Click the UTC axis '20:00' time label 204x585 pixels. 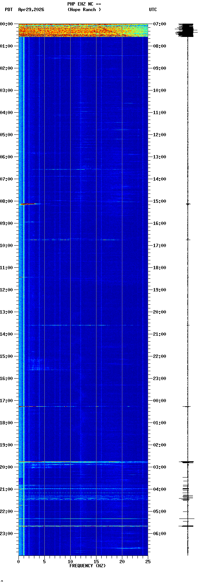[160, 312]
